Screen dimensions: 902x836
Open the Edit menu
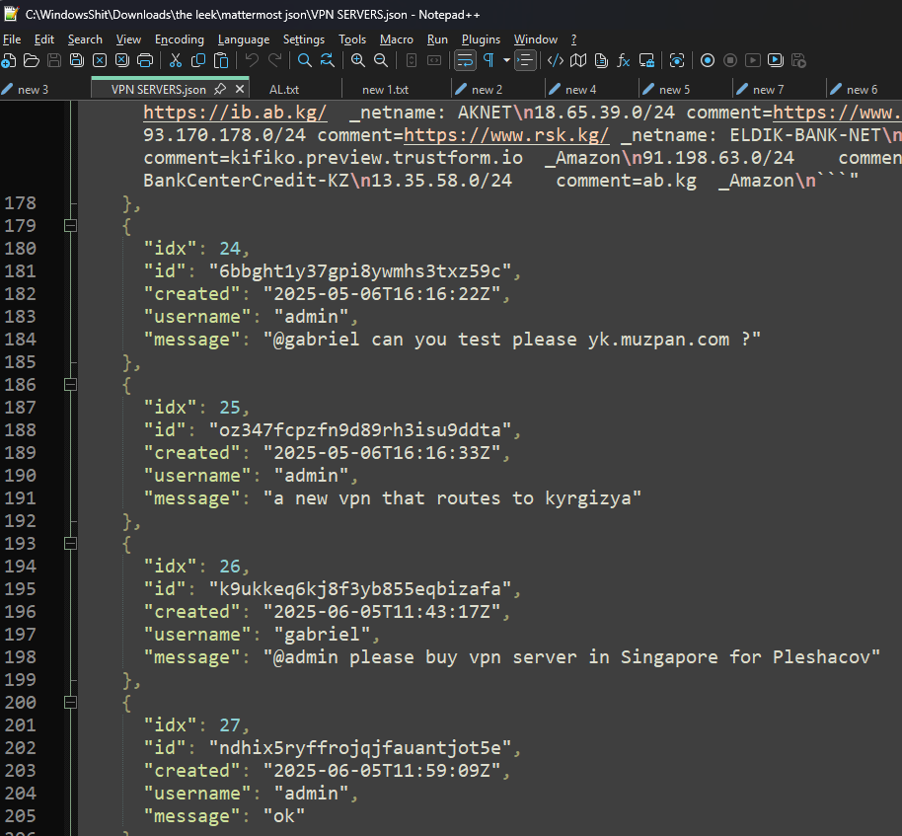43,39
